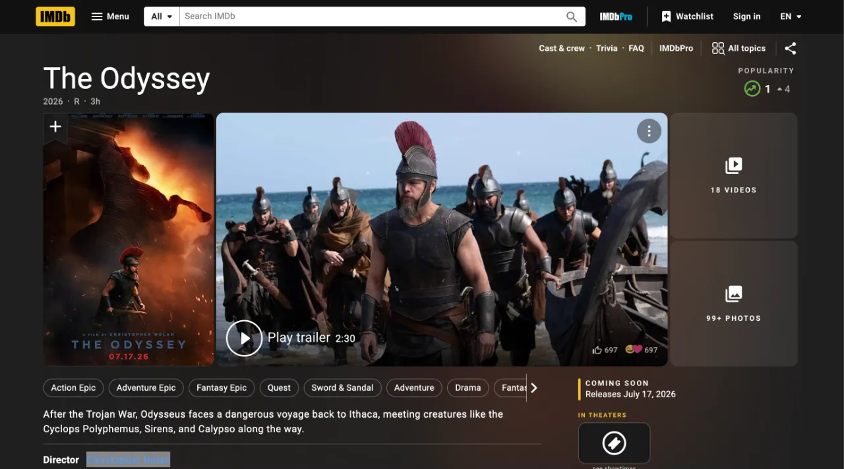Select the Quest genre chip
Screen dimensions: 844x469
(x=279, y=387)
